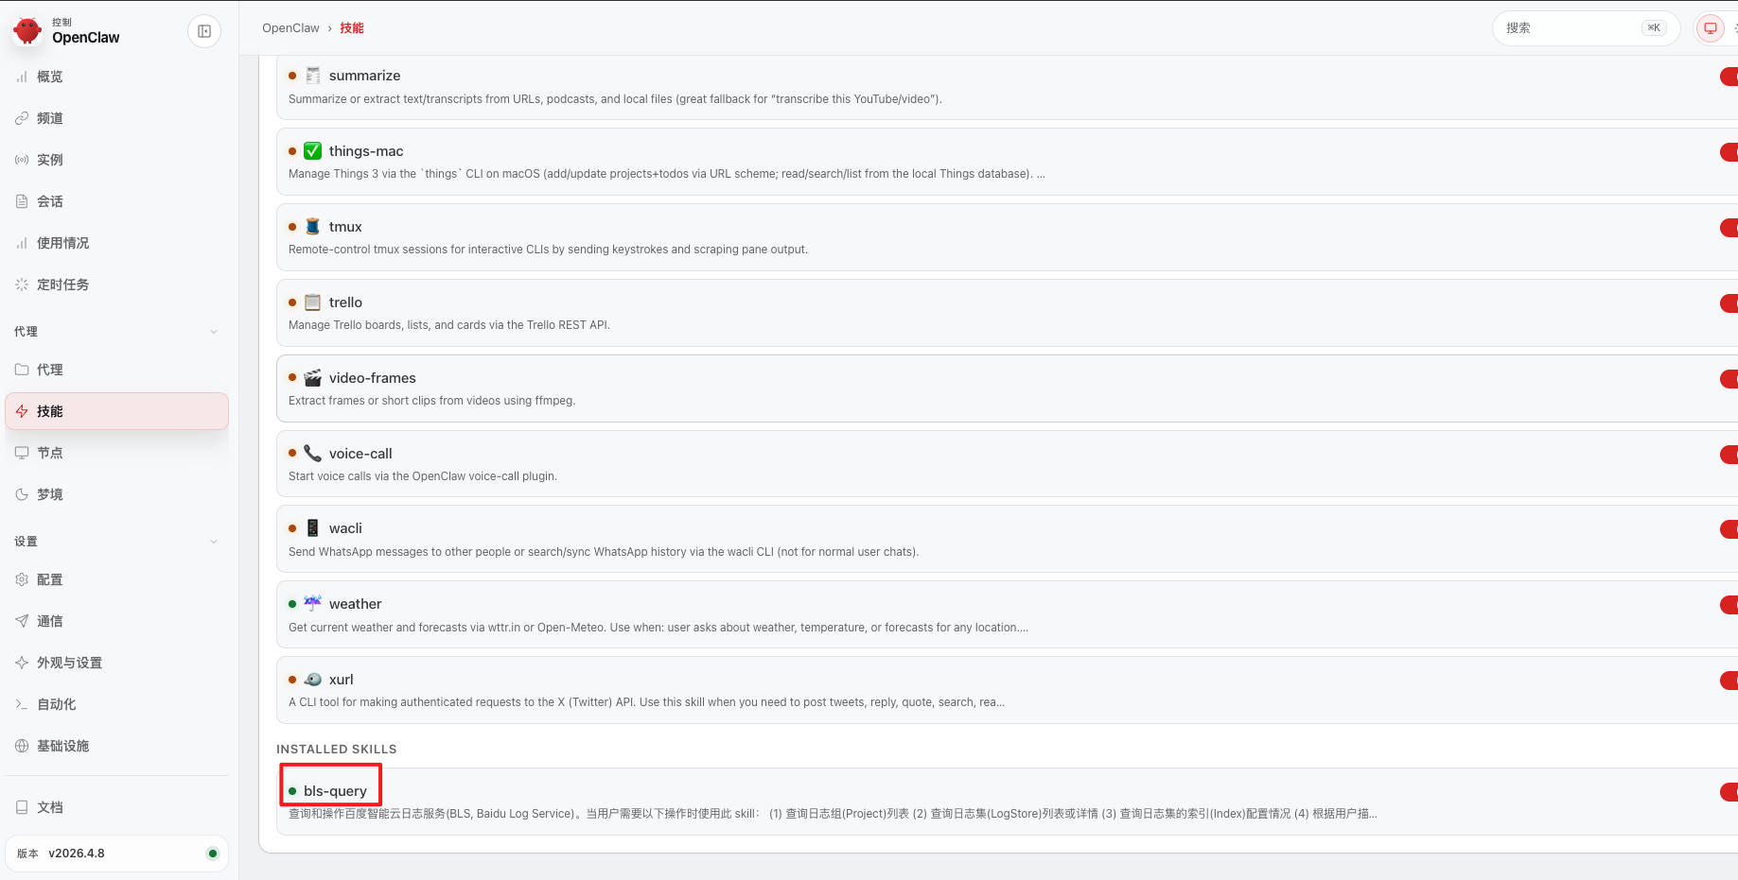Viewport: 1738px width, 880px height.
Task: Click the tmux thread spool icon
Action: pos(312,227)
